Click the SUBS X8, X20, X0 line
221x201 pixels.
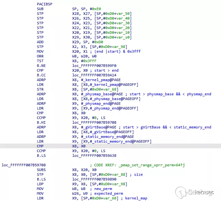tap(67, 170)
